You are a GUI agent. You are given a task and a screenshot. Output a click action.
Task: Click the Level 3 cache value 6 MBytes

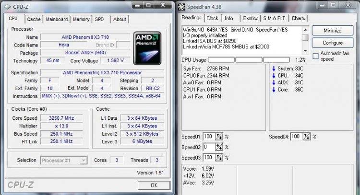coord(142,142)
